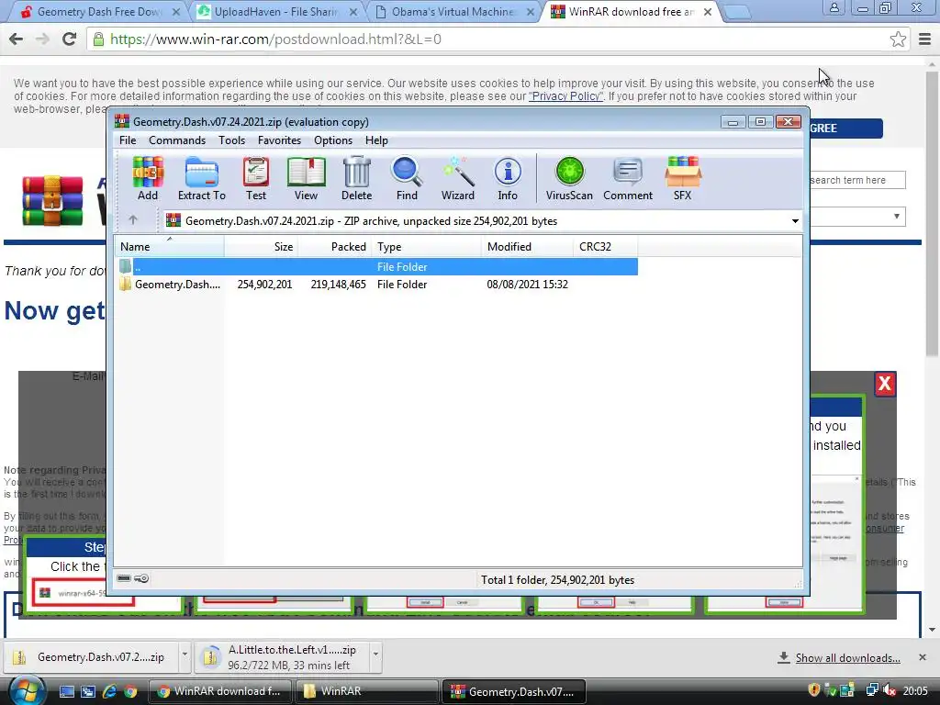The height and width of the screenshot is (705, 940).
Task: Open WinRAR download Chrome taskbar button
Action: point(218,691)
